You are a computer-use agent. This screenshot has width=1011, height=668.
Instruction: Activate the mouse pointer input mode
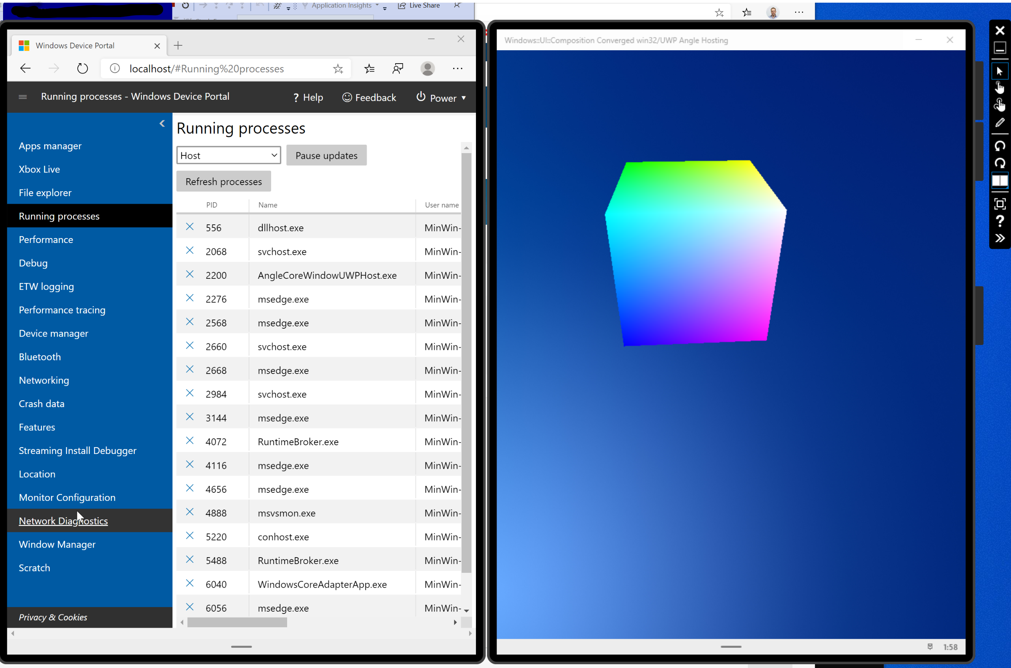click(1000, 71)
